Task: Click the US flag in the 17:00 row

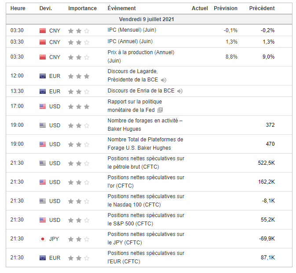Action: coord(43,106)
